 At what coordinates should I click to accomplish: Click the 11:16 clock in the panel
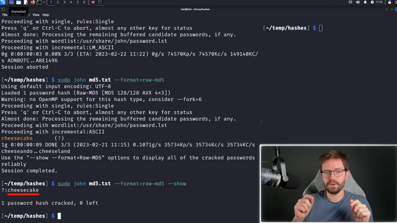(x=379, y=2)
